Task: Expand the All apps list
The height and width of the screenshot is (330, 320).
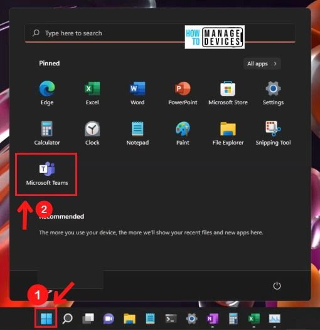Action: [x=262, y=63]
